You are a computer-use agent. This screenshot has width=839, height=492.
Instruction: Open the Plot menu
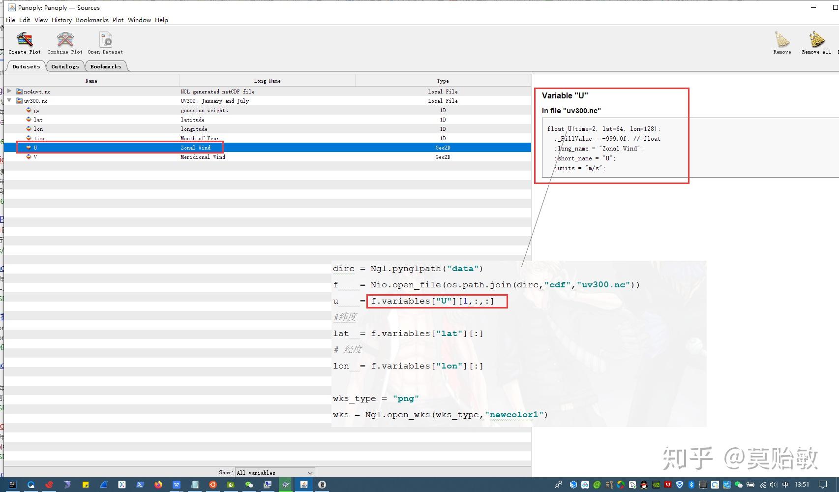(118, 20)
